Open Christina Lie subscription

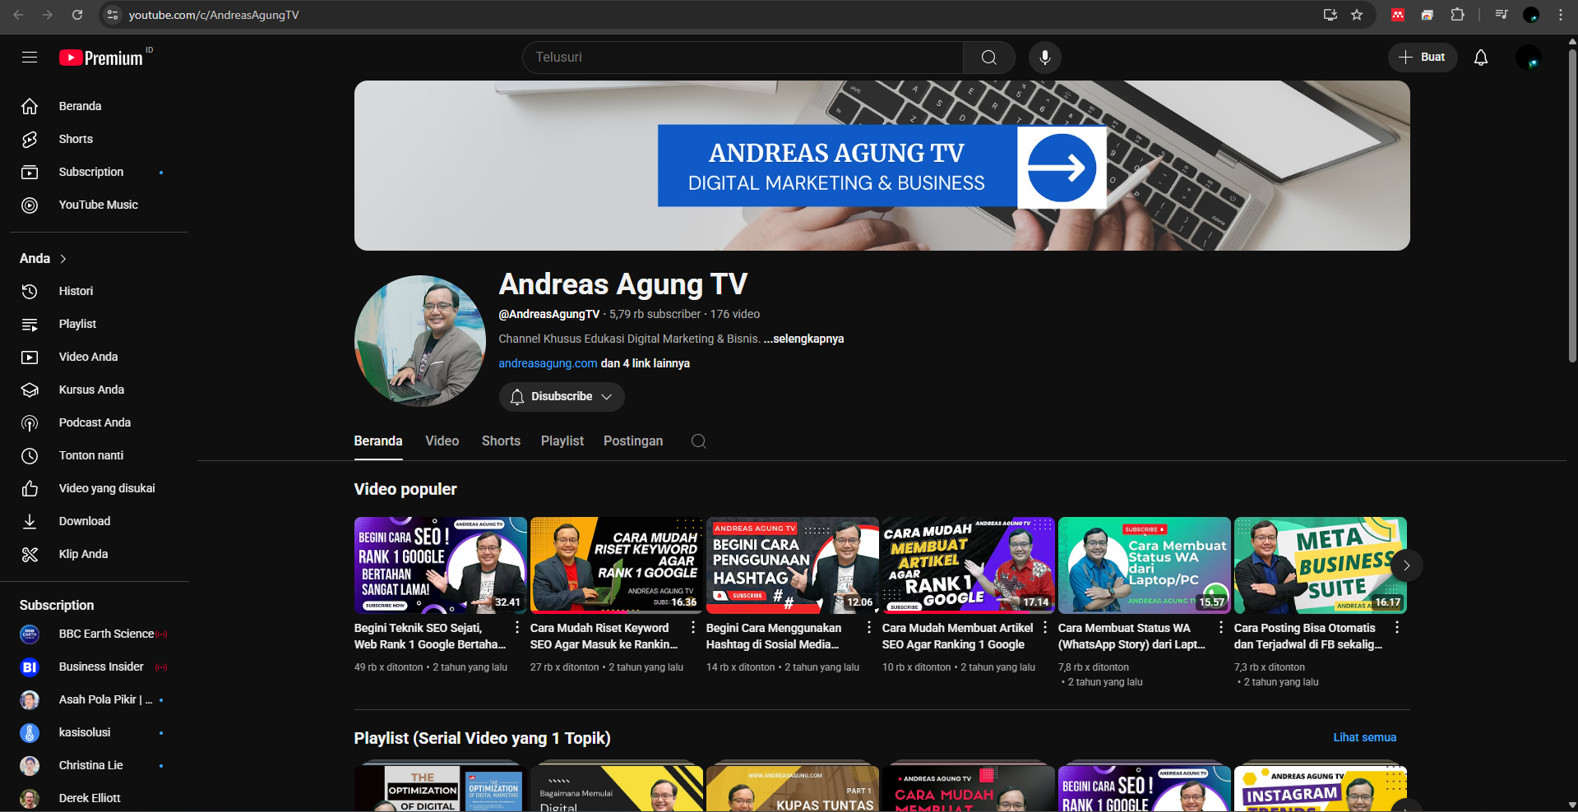coord(99,765)
